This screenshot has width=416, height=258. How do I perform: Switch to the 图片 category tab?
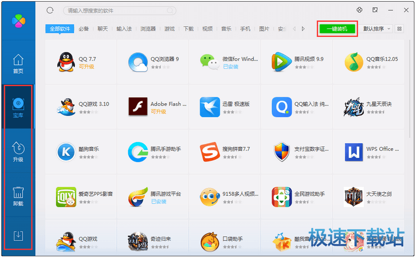pos(264,29)
